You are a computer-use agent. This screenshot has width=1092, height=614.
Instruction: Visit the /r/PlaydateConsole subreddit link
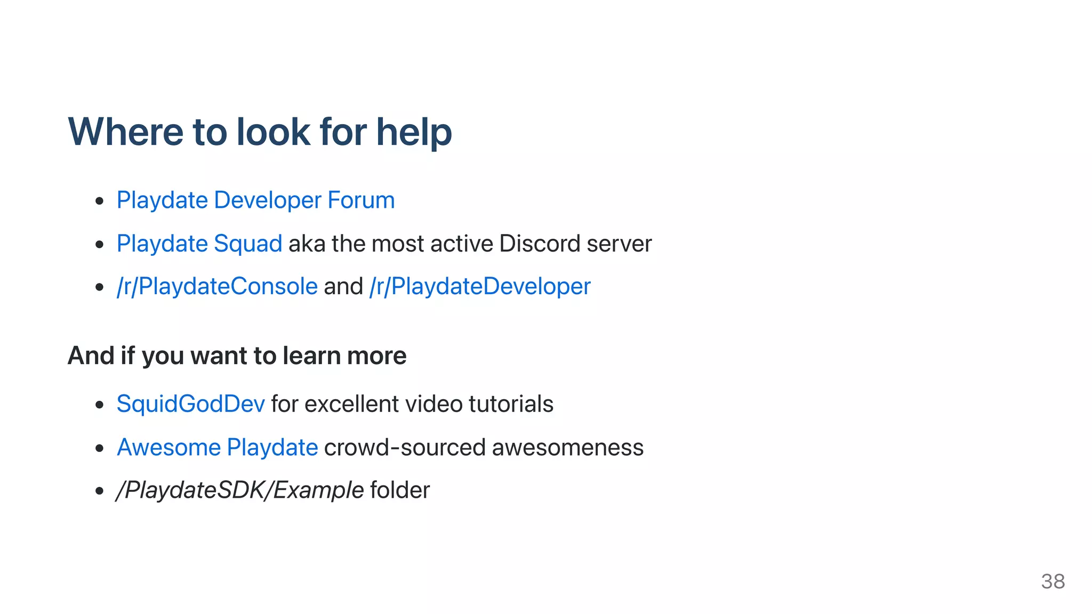(x=217, y=287)
